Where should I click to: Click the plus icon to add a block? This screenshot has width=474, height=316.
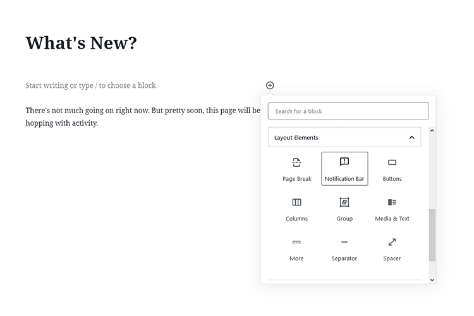pyautogui.click(x=270, y=85)
